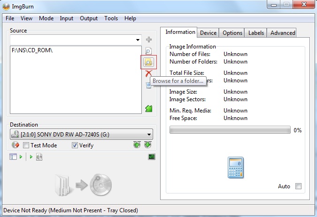Click the Browse for a file icon
The width and height of the screenshot is (317, 217).
(149, 51)
